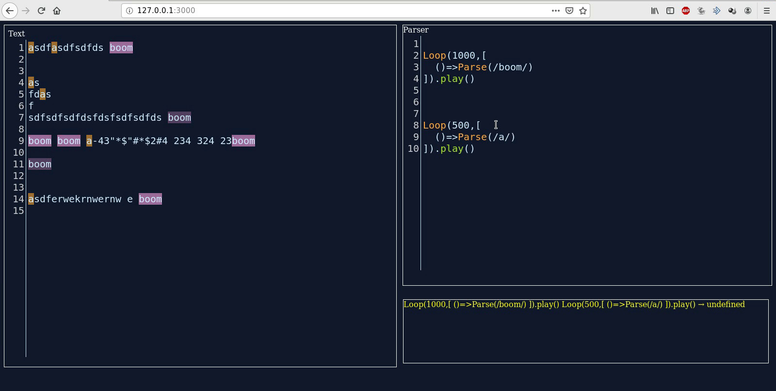
Task: Click the boom match on text line 14
Action: pyautogui.click(x=150, y=199)
